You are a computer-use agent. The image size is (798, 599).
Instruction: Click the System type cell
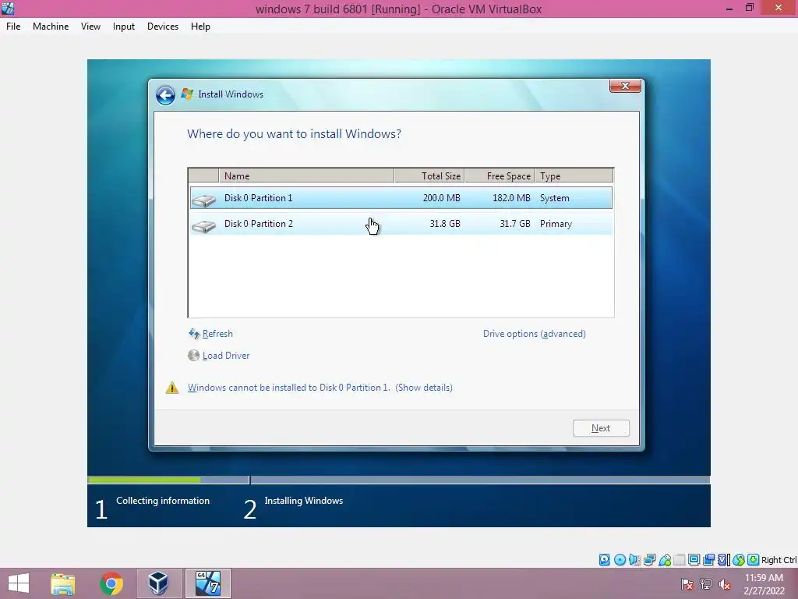tap(555, 198)
